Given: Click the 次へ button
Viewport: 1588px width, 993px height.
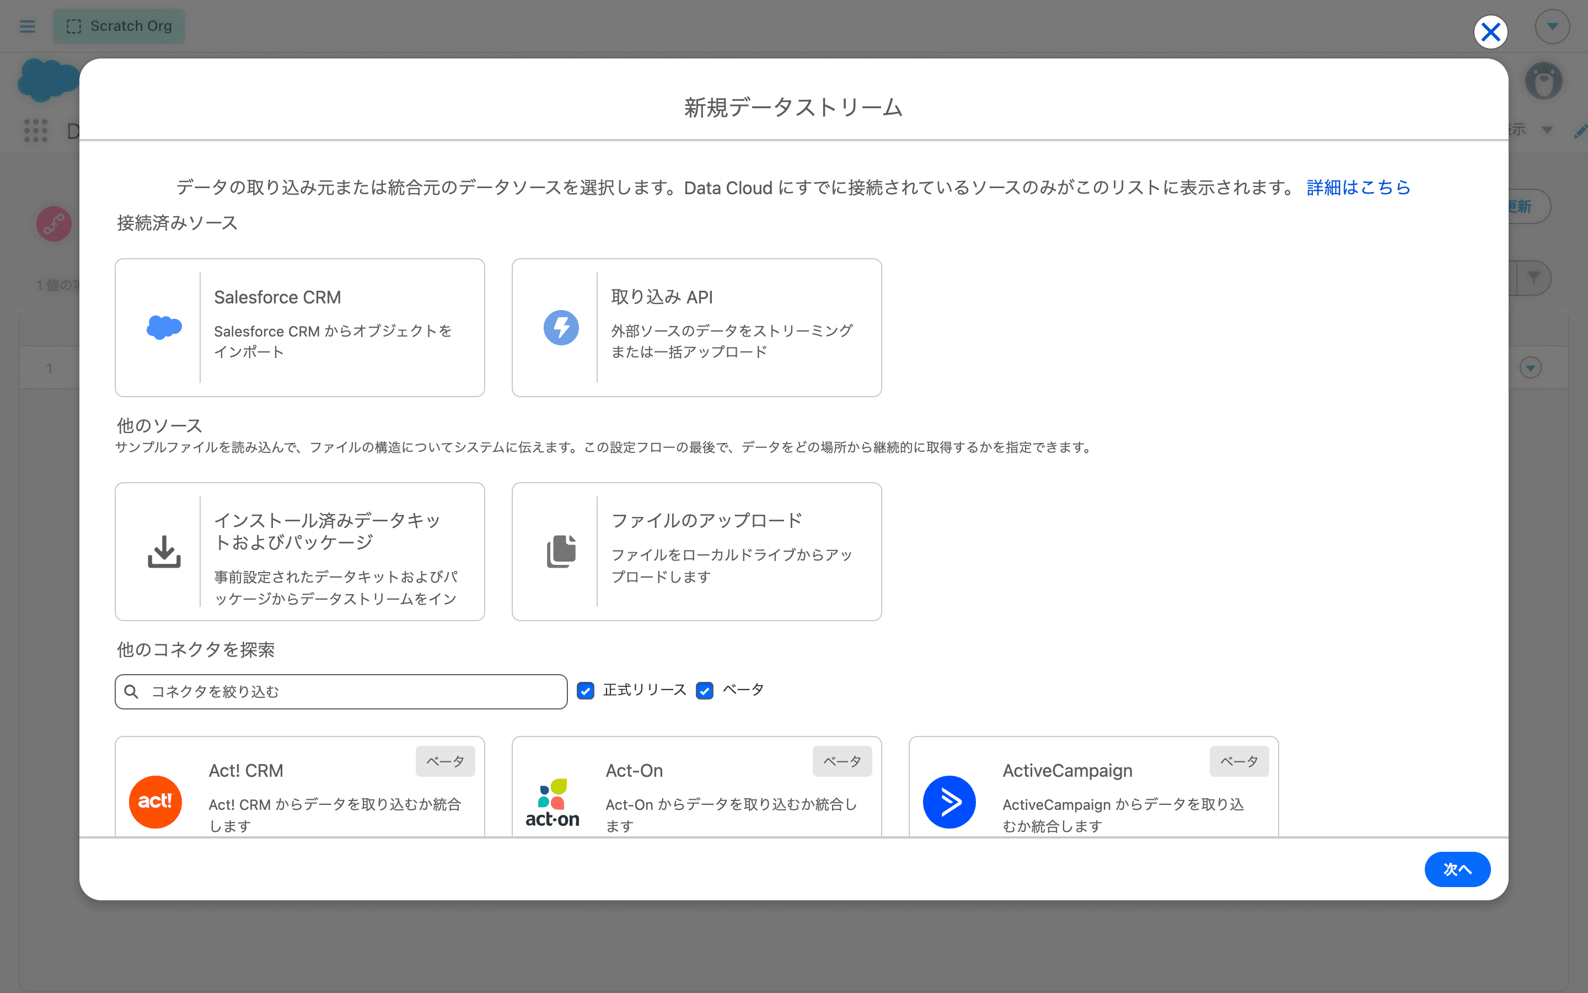Looking at the screenshot, I should click(x=1457, y=869).
